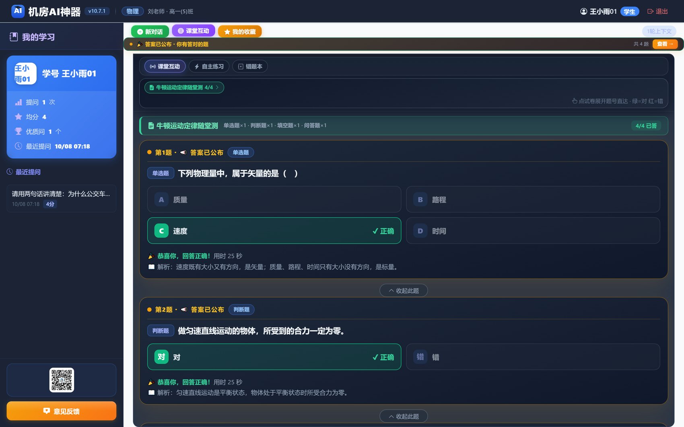684x427 pixels.
Task: Click the 我的学习 book icon
Action: click(14, 37)
